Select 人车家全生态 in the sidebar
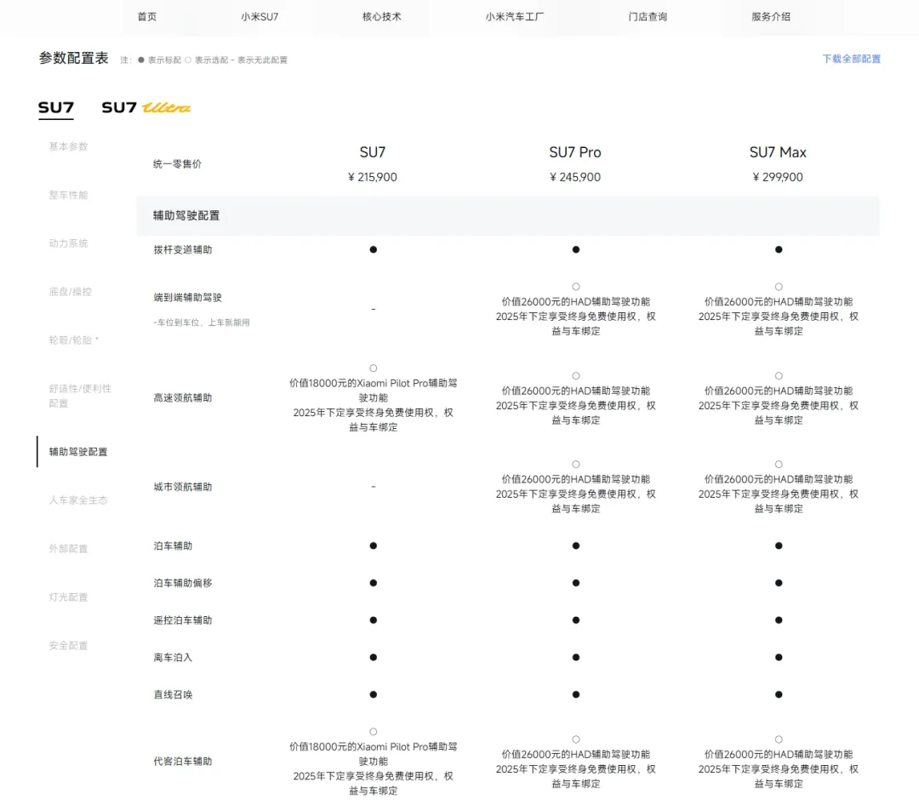Viewport: 919px width, 805px height. [x=78, y=500]
